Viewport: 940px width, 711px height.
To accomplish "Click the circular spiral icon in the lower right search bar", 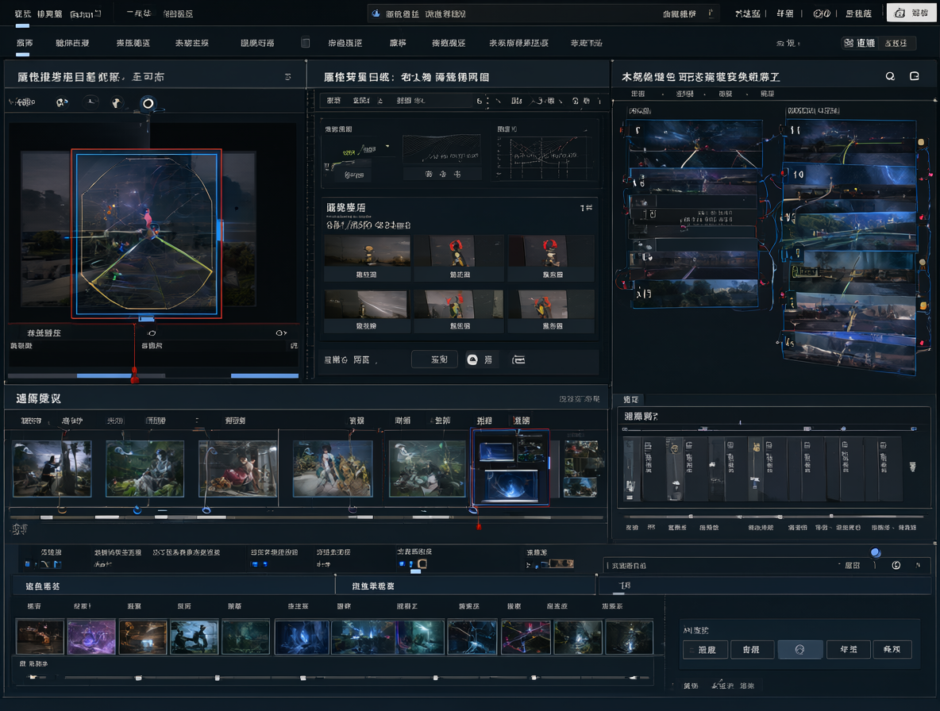I will 896,565.
